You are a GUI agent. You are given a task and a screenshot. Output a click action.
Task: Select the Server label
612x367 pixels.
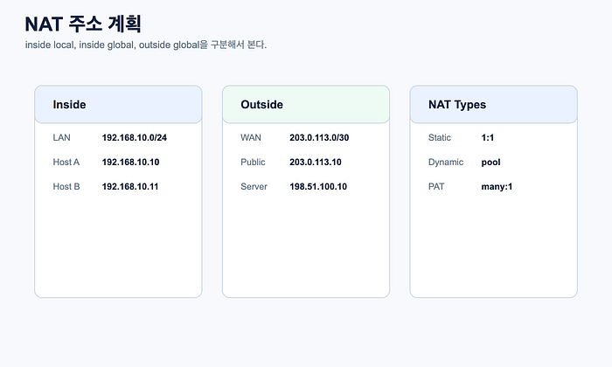point(254,187)
